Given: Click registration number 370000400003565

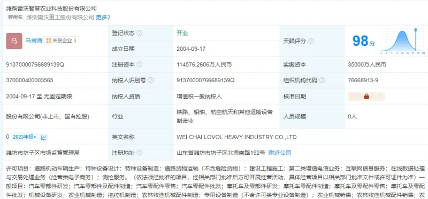Looking at the screenshot, I should point(29,81).
